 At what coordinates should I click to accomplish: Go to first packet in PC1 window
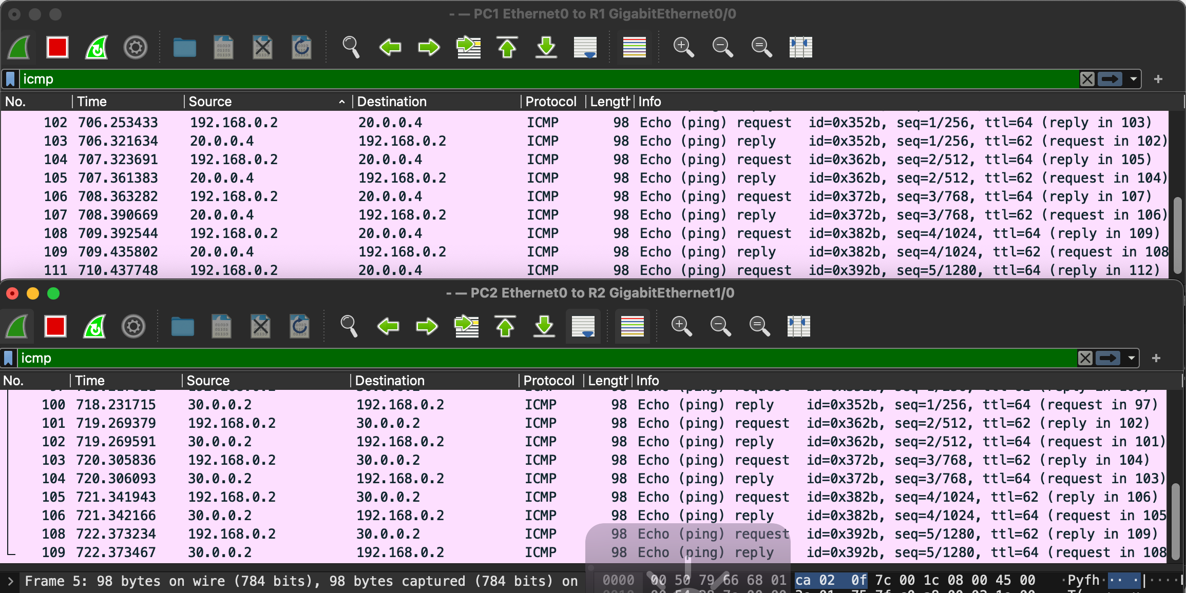[x=507, y=48]
